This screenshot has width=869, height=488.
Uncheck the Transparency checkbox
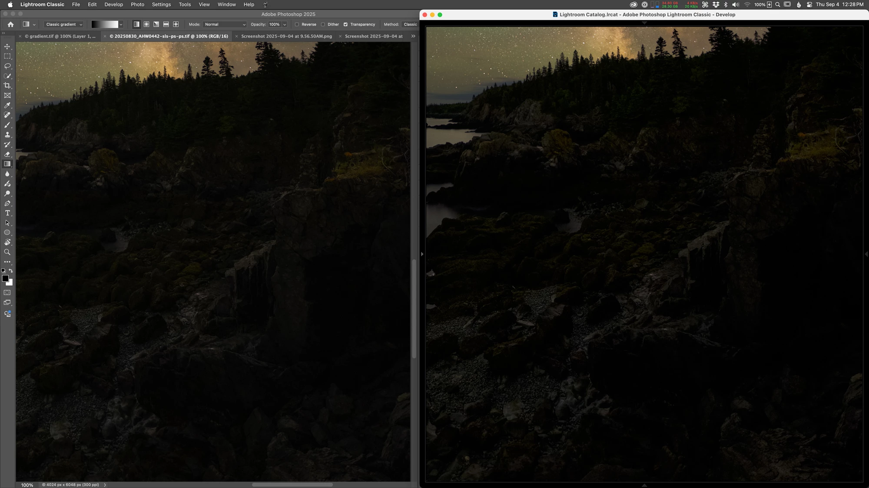click(346, 24)
